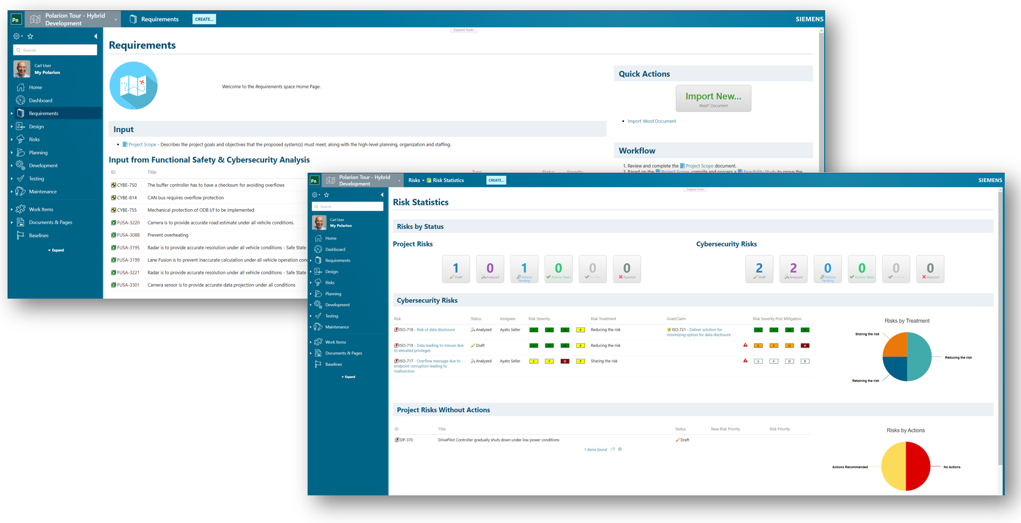Image resolution: width=1021 pixels, height=523 pixels.
Task: Click Expand Tools in Requirements window
Action: [x=463, y=30]
